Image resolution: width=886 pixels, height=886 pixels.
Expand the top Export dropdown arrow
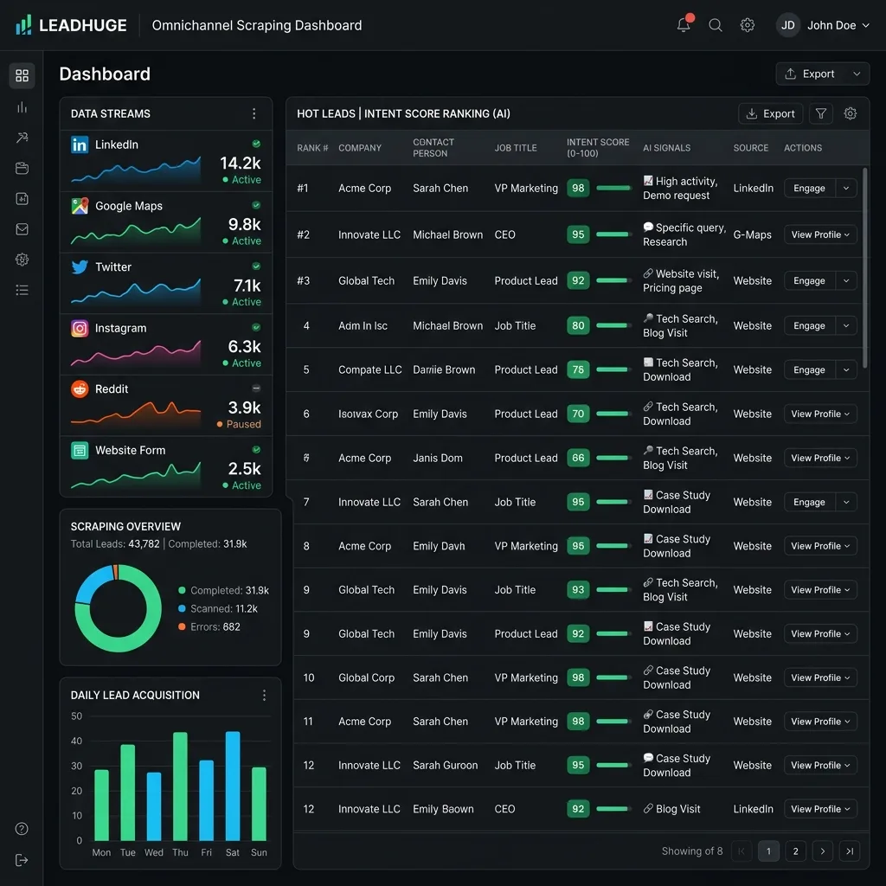857,74
